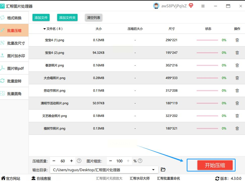Click the user avatar icon
Screen dimensions: 245x181
(156, 6)
